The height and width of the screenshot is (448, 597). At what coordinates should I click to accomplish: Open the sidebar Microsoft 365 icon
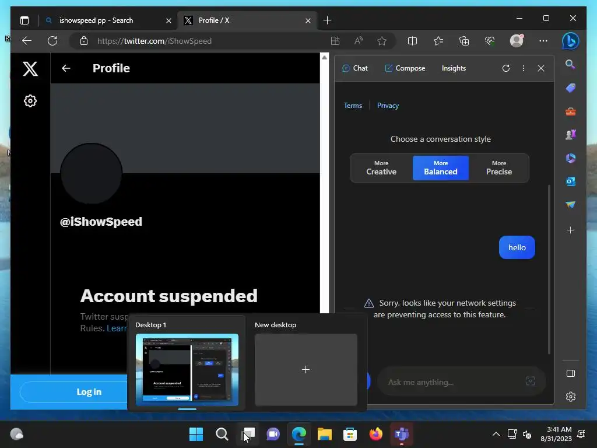click(570, 158)
